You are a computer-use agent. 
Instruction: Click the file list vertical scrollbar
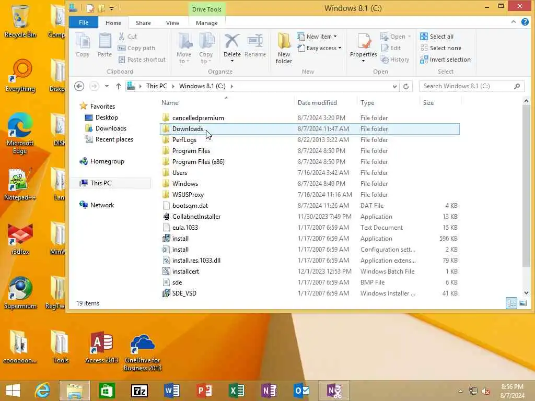point(527,186)
